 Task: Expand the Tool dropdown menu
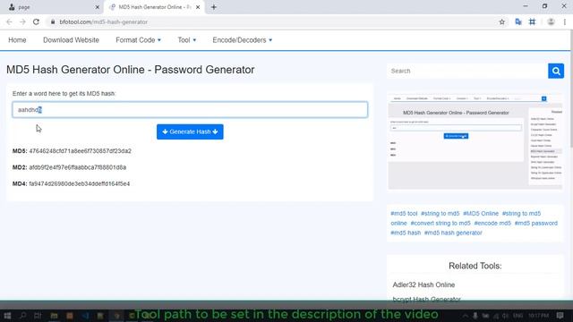pyautogui.click(x=187, y=40)
